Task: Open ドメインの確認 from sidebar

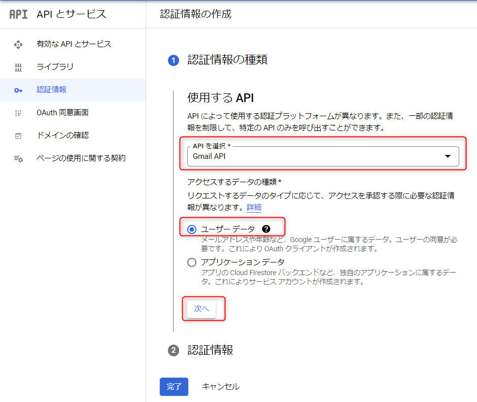Action: [x=62, y=136]
